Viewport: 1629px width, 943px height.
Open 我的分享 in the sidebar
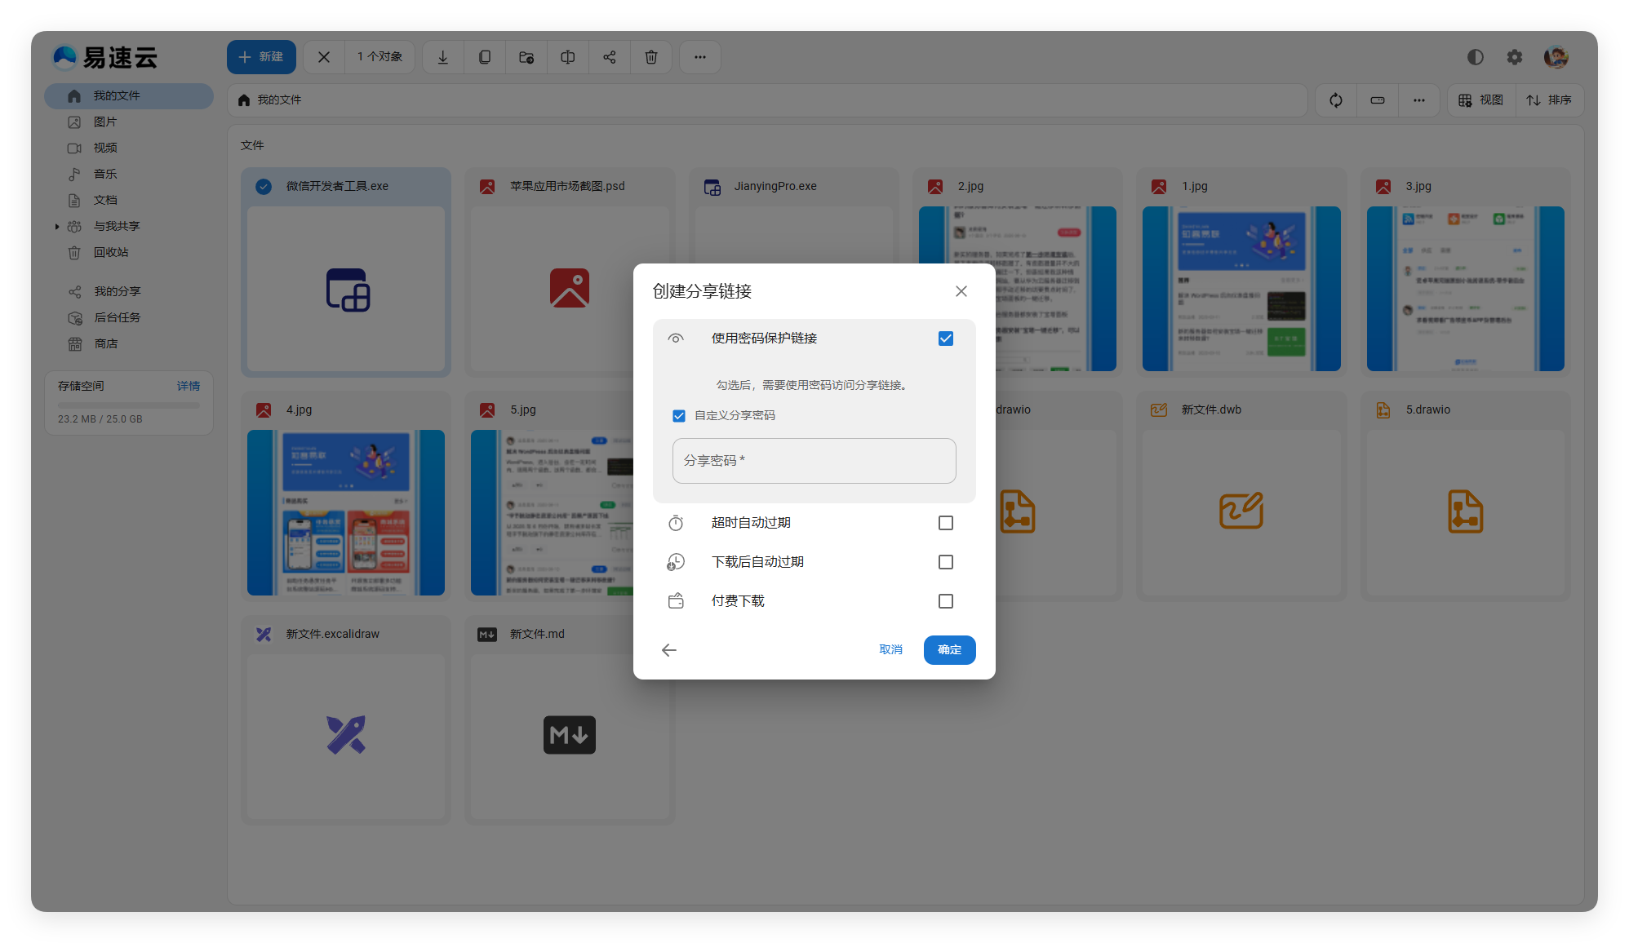[x=117, y=292]
